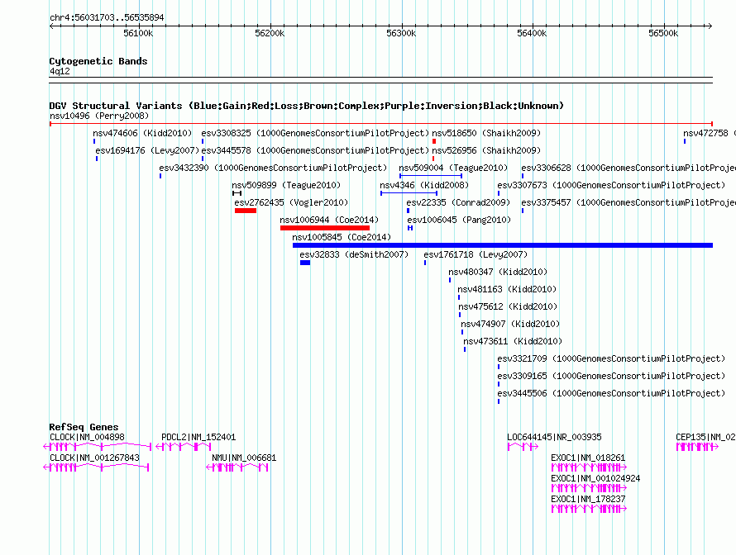Image resolution: width=736 pixels, height=555 pixels.
Task: Click nsv475612 (Kidd2010) label
Action: click(508, 306)
